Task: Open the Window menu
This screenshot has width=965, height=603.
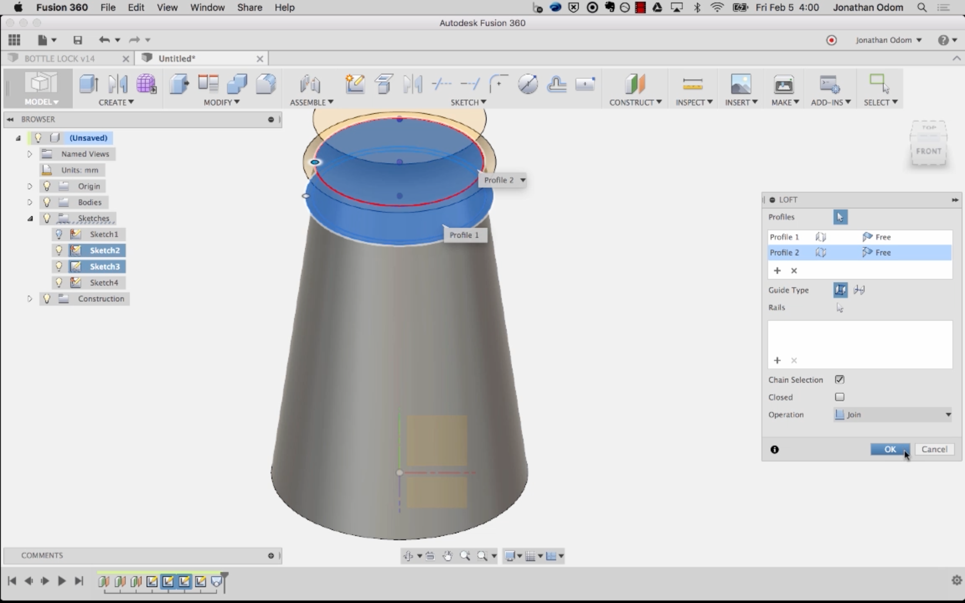Action: 207,8
